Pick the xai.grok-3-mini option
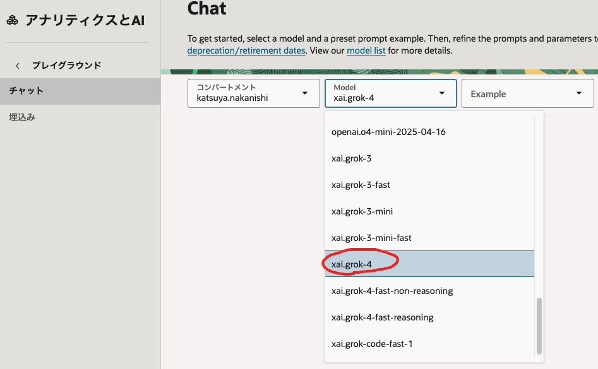The width and height of the screenshot is (598, 369). pos(429,211)
